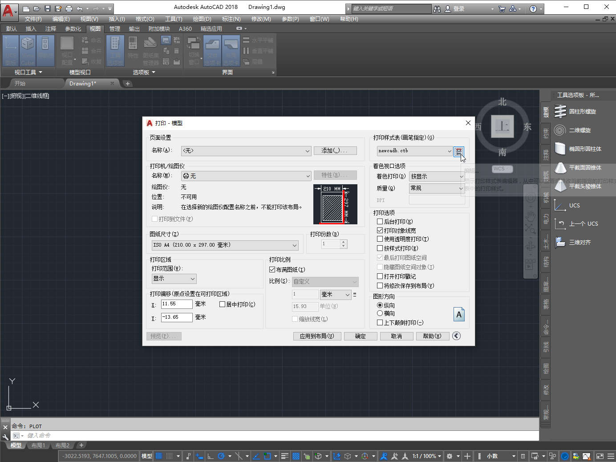Switch to the 管理 ribbon tab
The image size is (616, 462).
pos(115,29)
